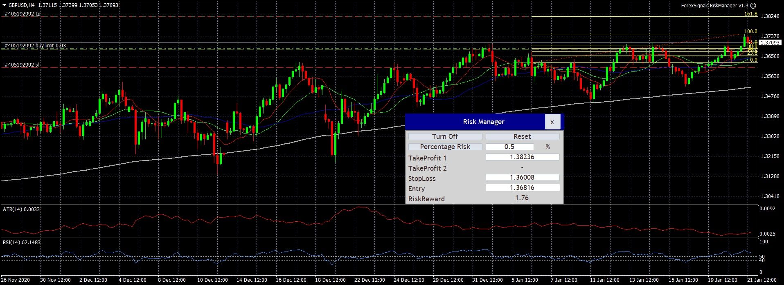Click the Turn Off button in Risk Manager
Viewport: 784px width, 285px height.
[445, 136]
